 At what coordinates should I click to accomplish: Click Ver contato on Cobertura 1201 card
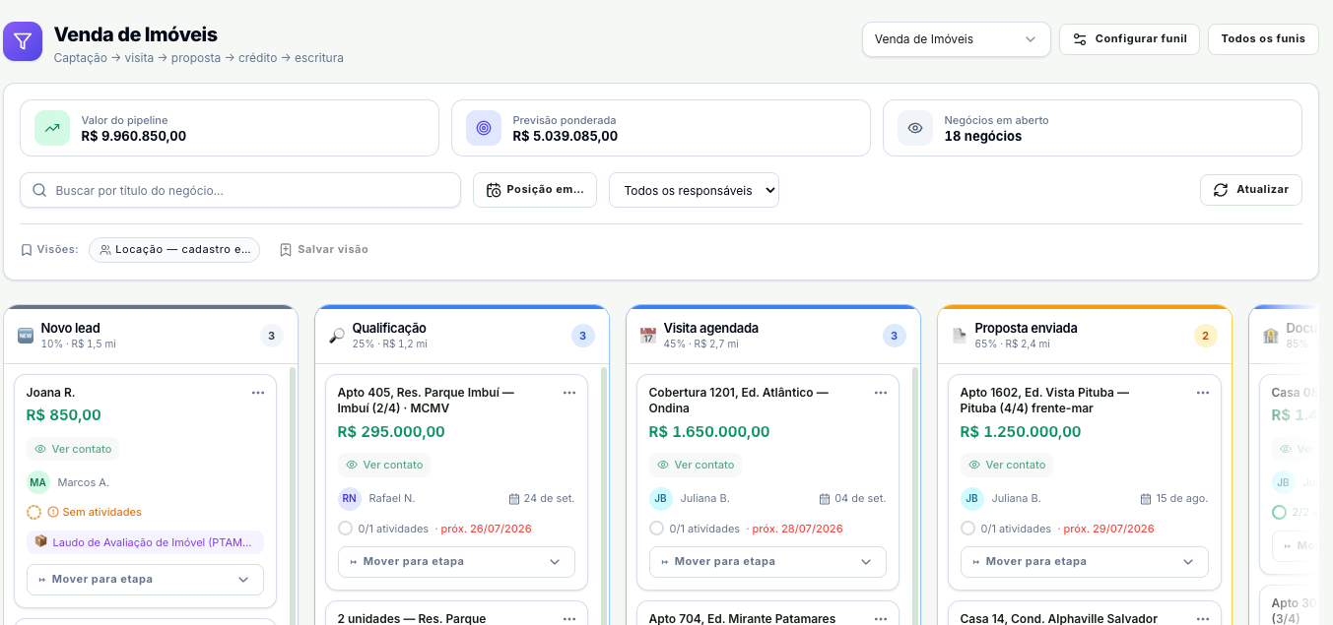[x=696, y=465]
